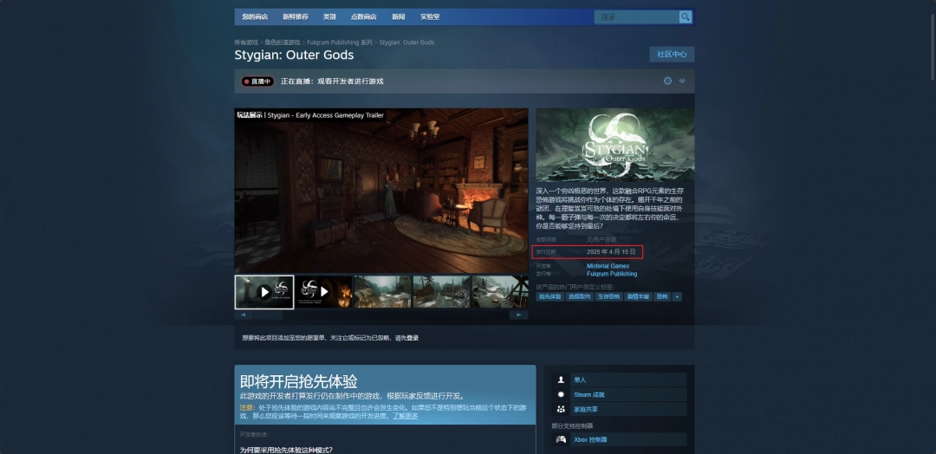Select the 生存恐怖 tag
The width and height of the screenshot is (936, 454).
pos(609,296)
